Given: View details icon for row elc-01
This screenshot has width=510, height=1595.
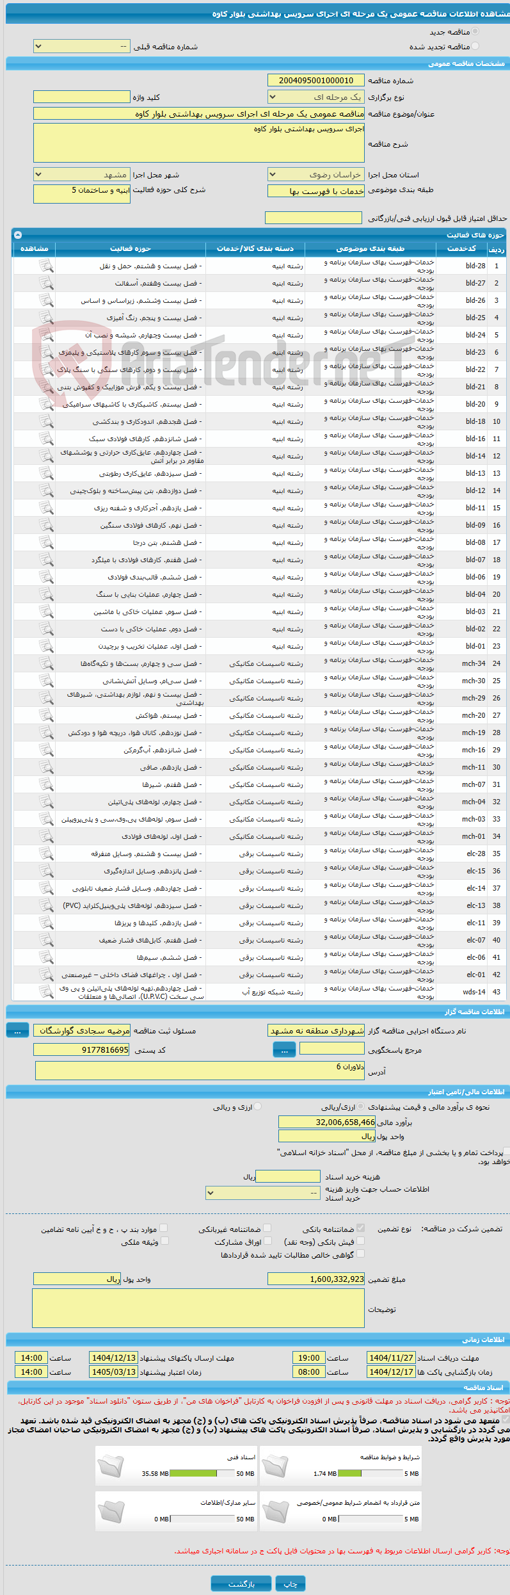Looking at the screenshot, I should coord(46,975).
